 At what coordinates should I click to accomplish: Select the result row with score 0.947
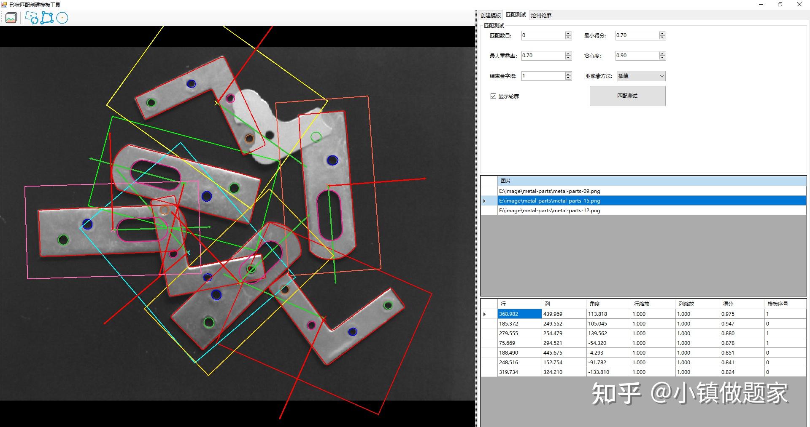(x=591, y=323)
